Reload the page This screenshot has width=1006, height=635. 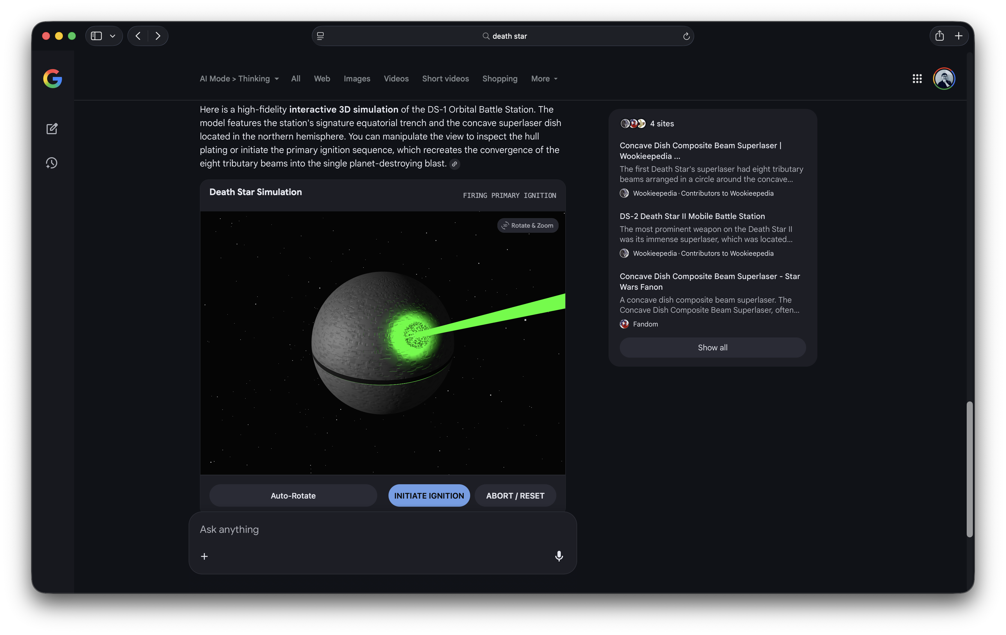click(686, 36)
